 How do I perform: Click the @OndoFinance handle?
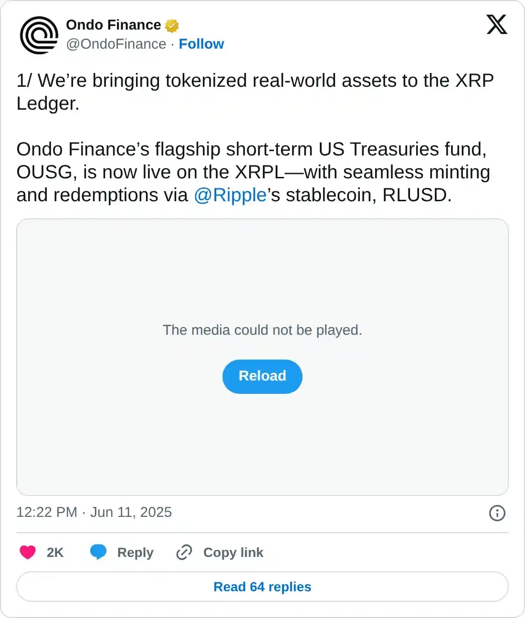click(115, 44)
